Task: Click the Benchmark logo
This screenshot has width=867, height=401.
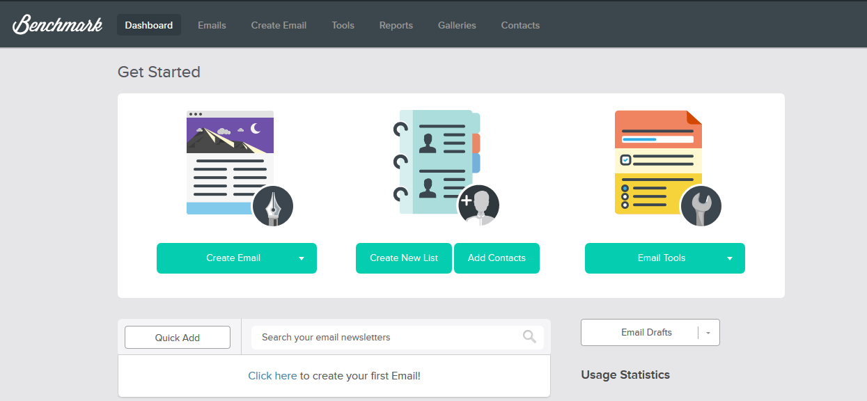Action: [x=57, y=24]
